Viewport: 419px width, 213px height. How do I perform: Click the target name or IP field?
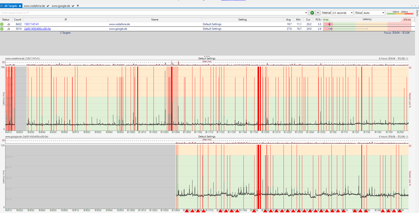(x=152, y=13)
